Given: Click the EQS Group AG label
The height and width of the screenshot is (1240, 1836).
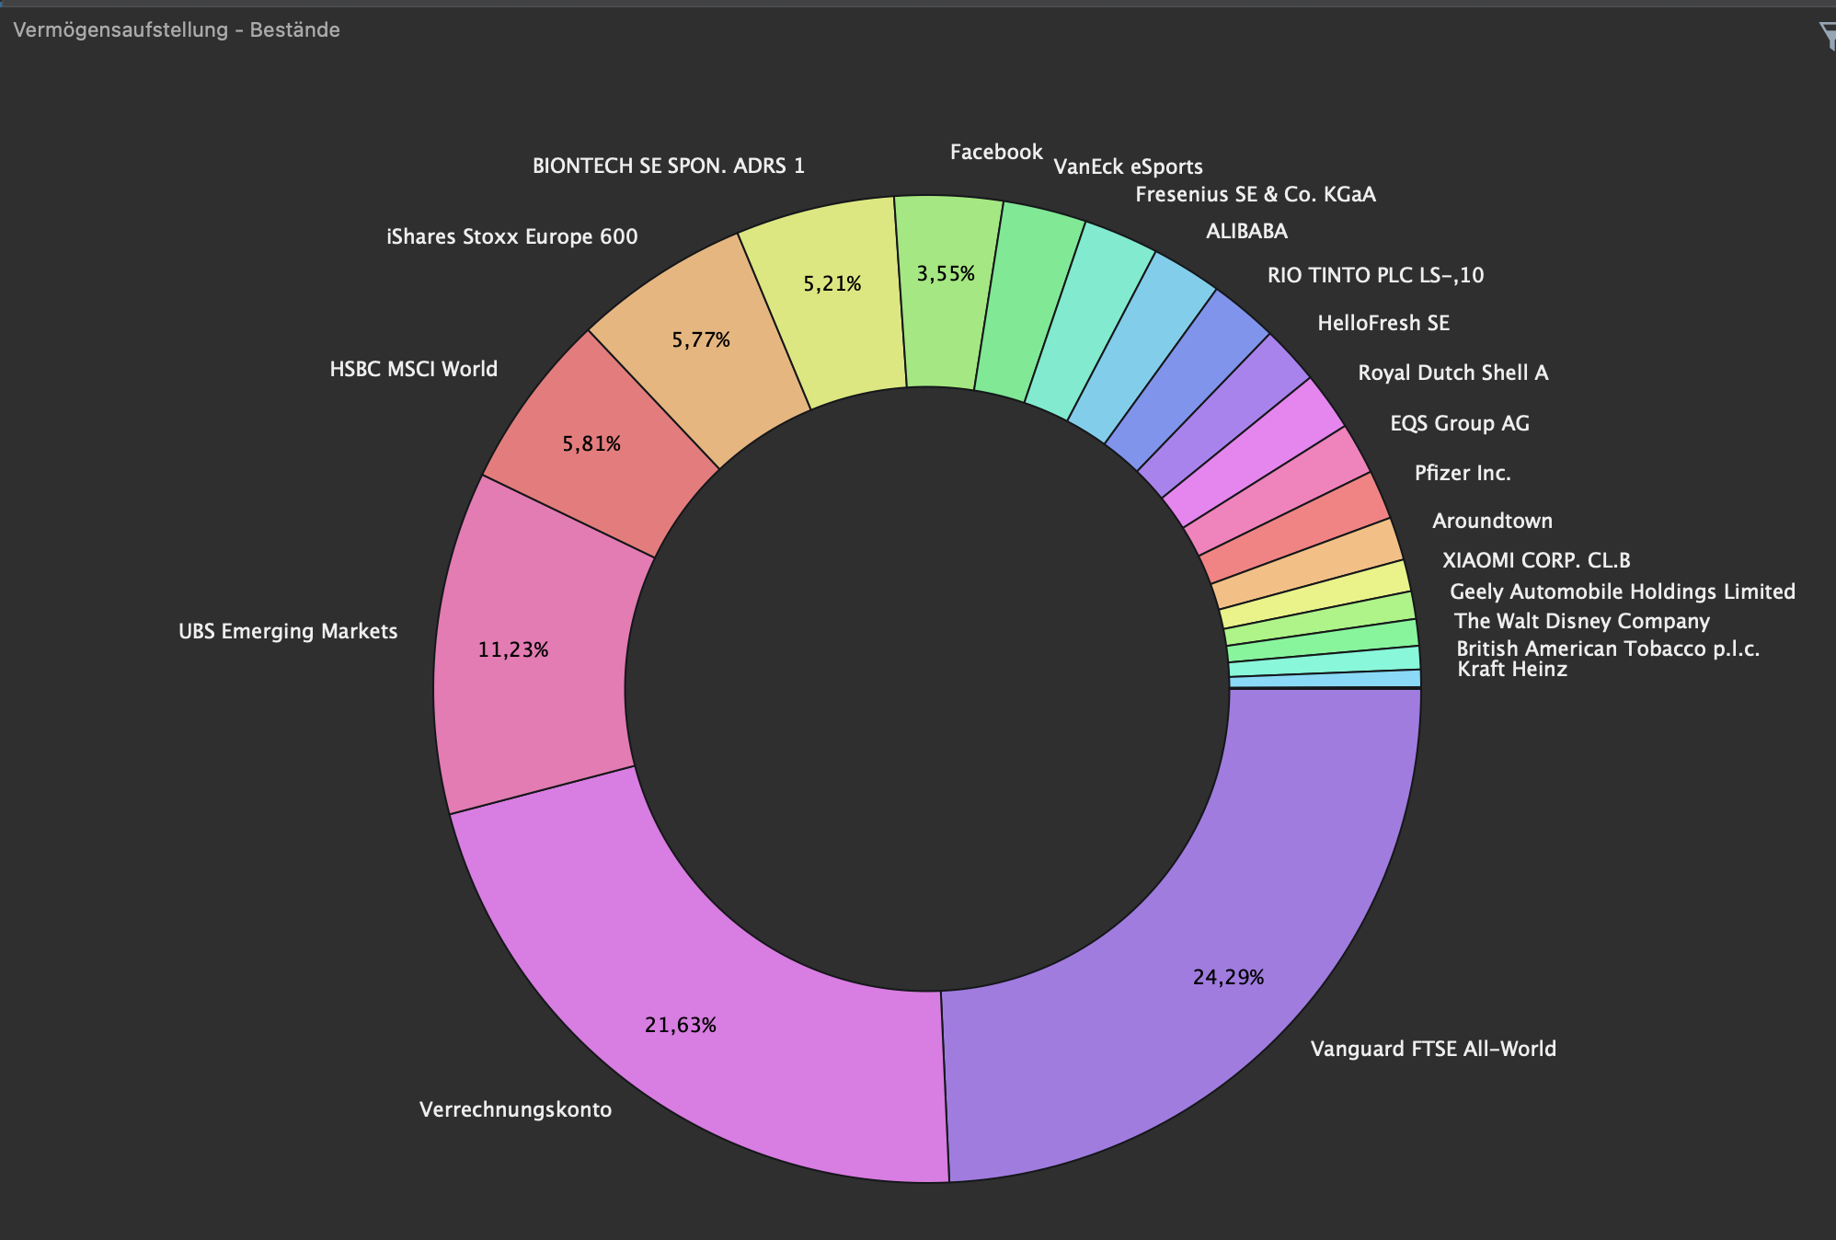Looking at the screenshot, I should 1459,423.
